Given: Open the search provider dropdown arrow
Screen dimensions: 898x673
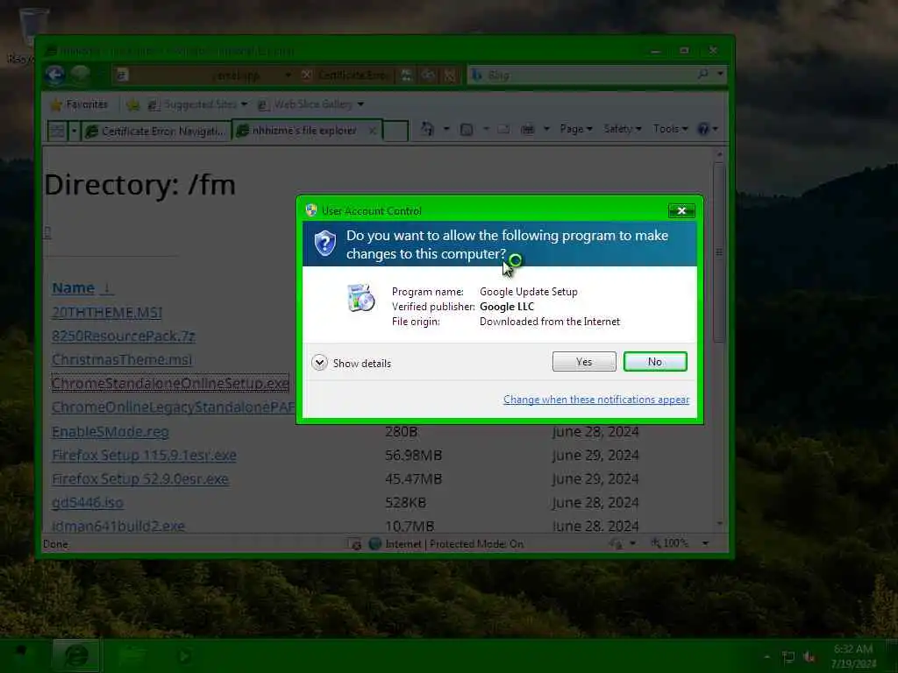Looking at the screenshot, I should click(720, 74).
